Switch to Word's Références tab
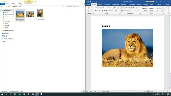This screenshot has width=171, height=96. [x=124, y=5]
